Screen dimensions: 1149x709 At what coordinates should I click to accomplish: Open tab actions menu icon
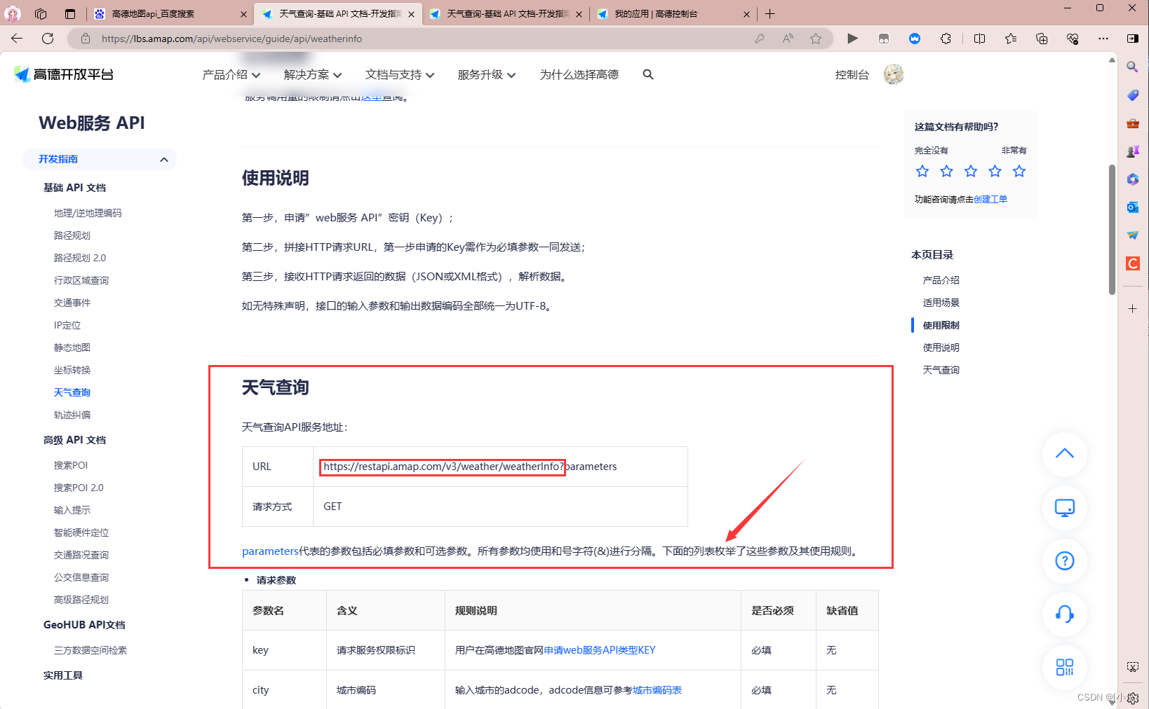click(x=70, y=13)
